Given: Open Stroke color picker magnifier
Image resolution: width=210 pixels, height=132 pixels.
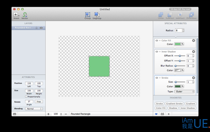Looking at the screenshot, I should (x=182, y=86).
